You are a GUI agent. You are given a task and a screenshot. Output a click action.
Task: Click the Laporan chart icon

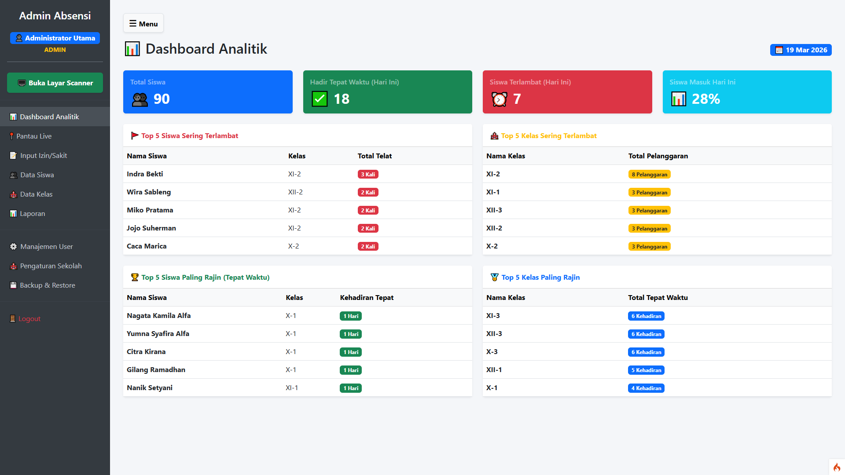tap(13, 214)
